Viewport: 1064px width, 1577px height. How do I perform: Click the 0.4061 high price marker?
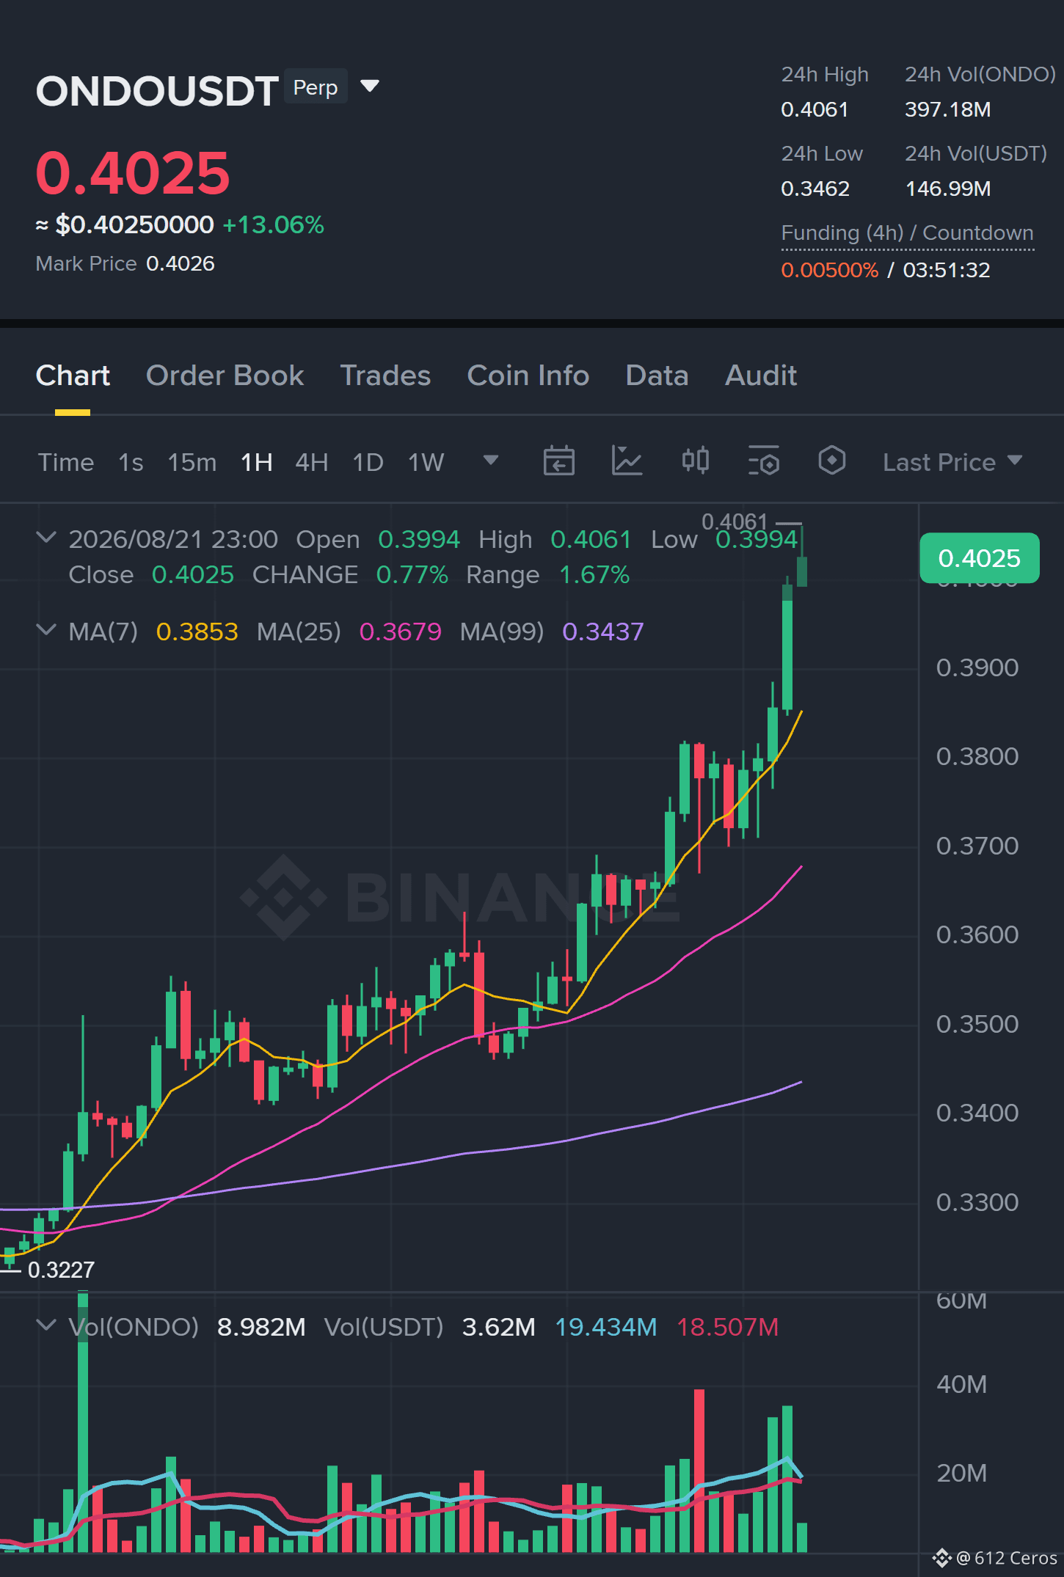734,522
